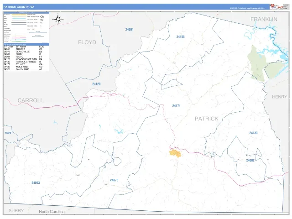Click the largest 'City' symbol in legend

click(x=42, y=17)
